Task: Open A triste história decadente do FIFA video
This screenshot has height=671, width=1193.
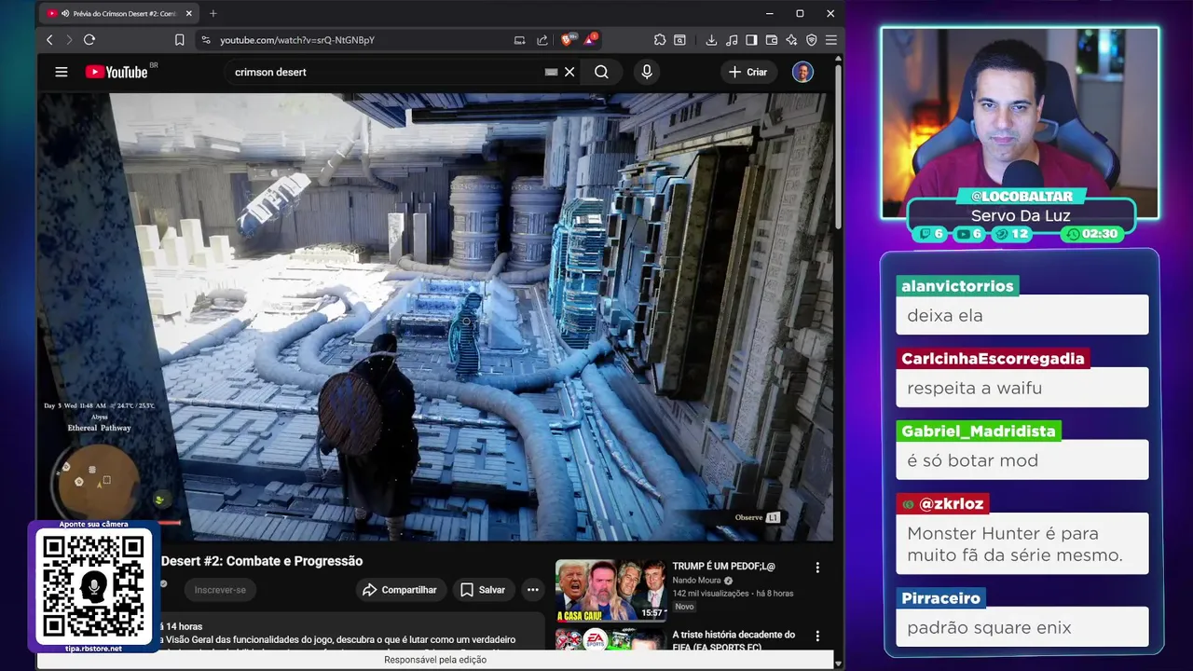Action: click(734, 640)
